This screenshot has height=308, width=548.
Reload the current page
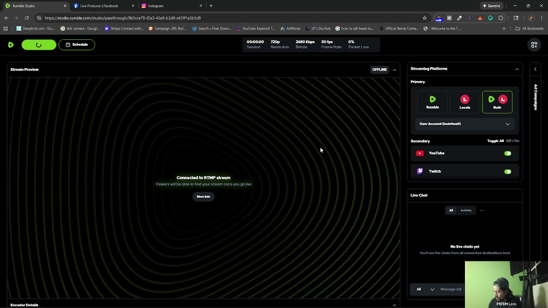[x=27, y=18]
